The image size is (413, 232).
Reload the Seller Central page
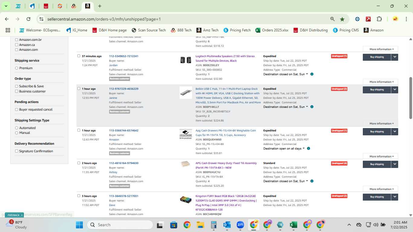pos(28,19)
